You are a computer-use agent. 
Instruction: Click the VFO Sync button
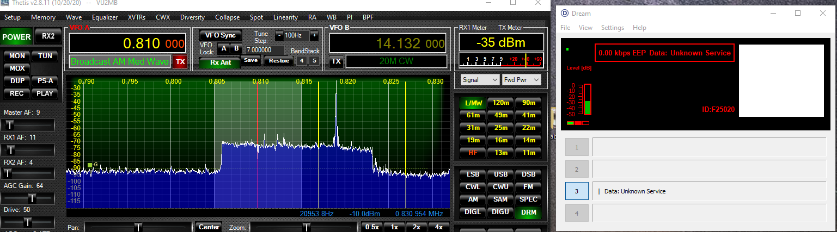221,35
